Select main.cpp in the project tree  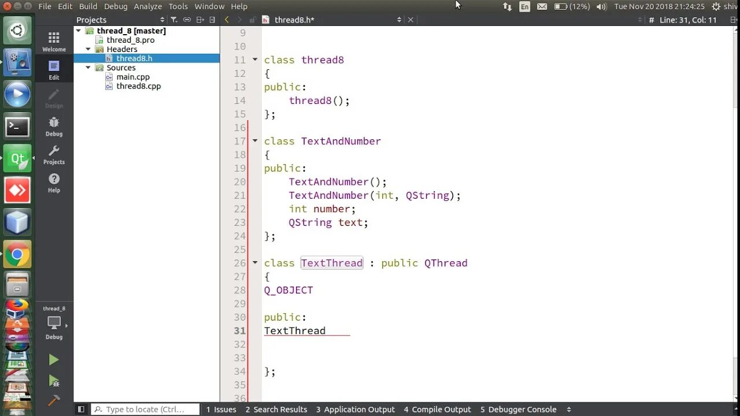pos(133,77)
